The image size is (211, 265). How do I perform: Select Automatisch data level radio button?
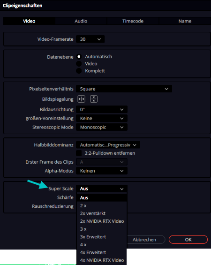pos(79,57)
